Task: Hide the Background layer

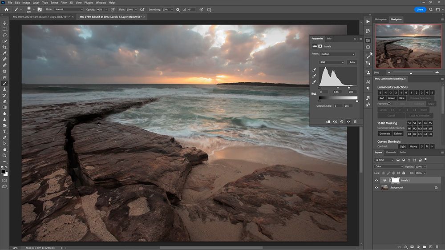Action: point(376,188)
